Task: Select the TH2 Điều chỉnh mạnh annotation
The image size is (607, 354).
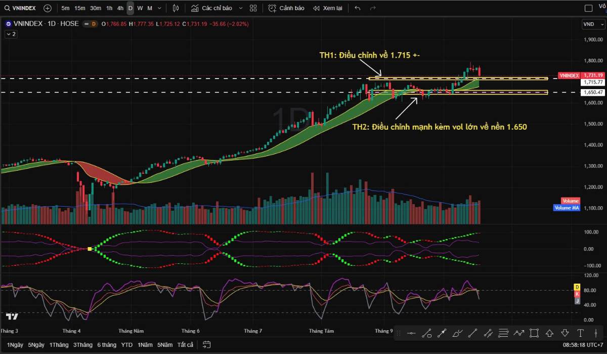Action: (440, 127)
